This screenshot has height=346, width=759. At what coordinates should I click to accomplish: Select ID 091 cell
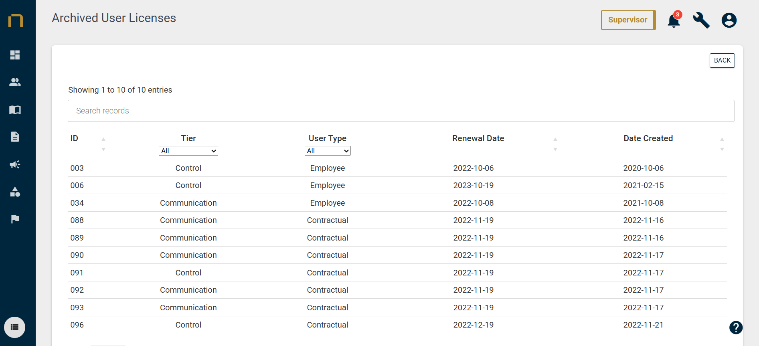coord(77,273)
